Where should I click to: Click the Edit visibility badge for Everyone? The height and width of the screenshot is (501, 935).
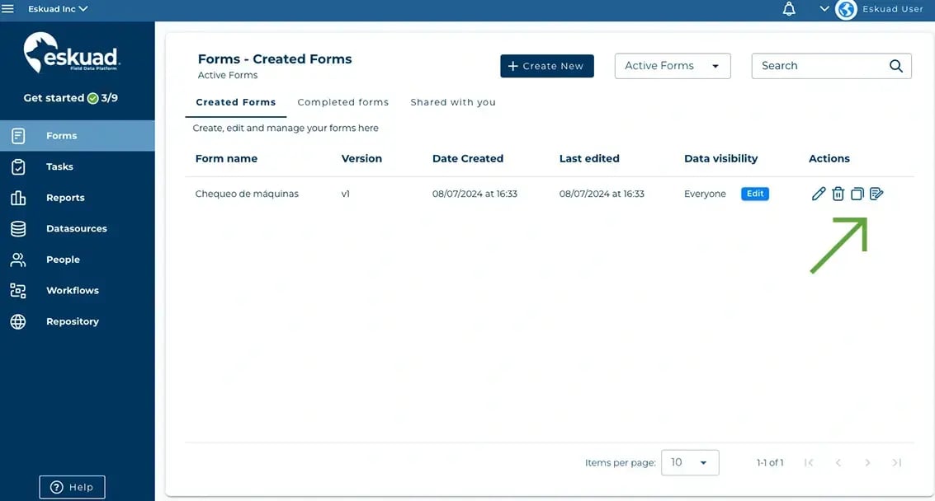pos(754,193)
